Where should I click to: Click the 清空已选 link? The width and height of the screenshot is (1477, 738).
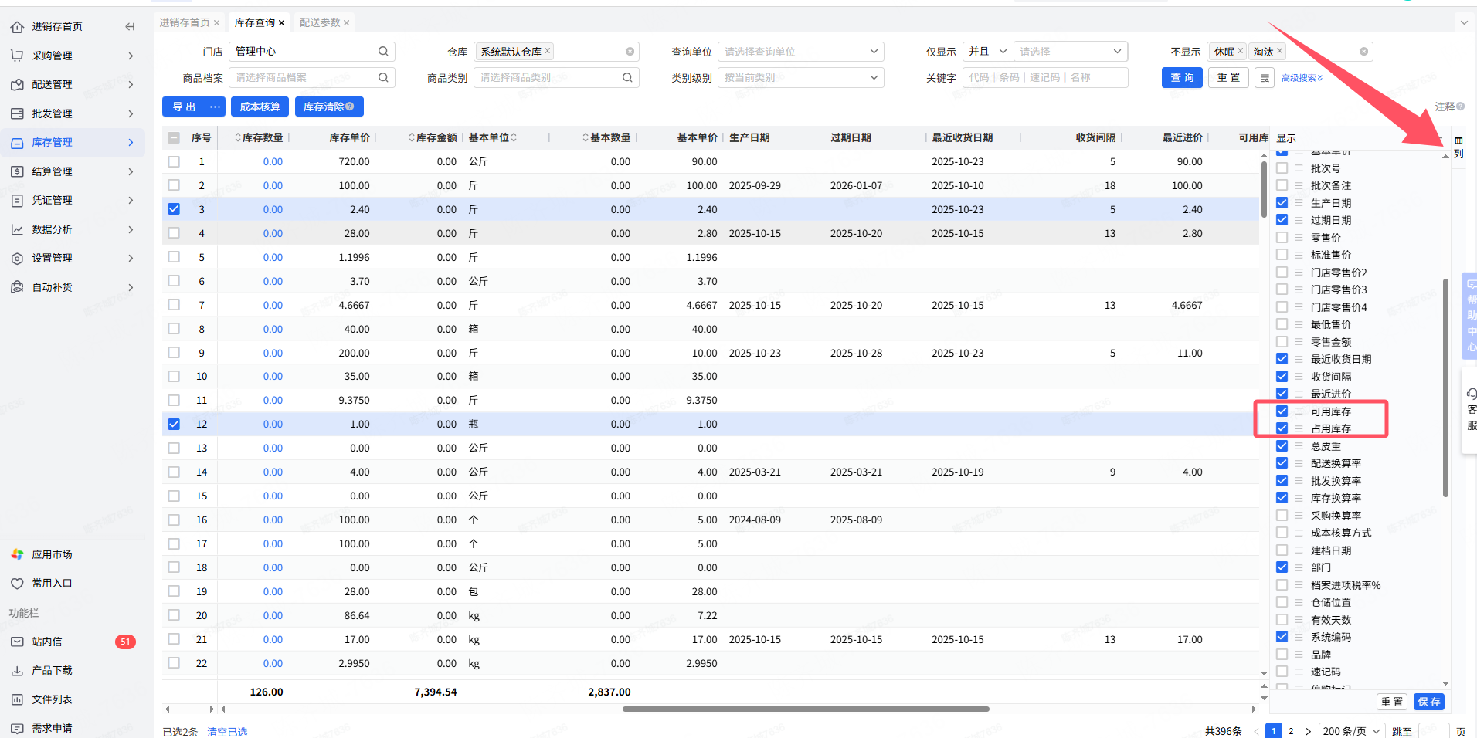227,732
